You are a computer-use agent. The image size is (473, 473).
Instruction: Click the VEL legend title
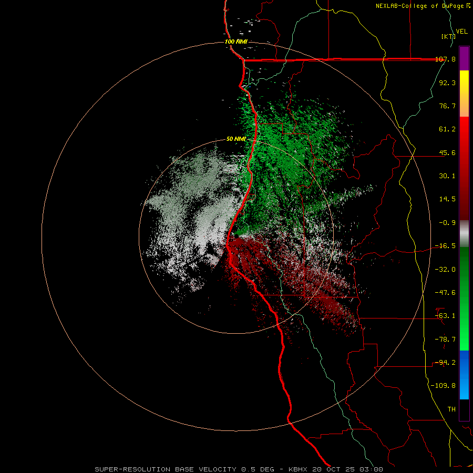[461, 32]
